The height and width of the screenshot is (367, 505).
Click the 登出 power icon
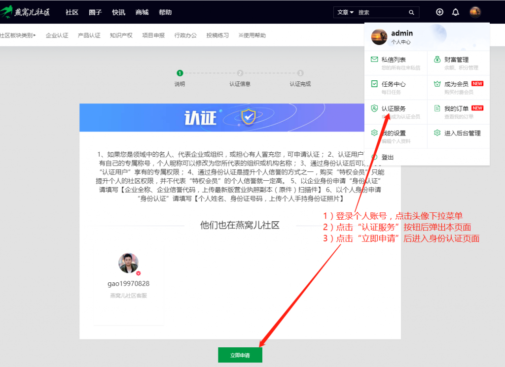pos(374,157)
